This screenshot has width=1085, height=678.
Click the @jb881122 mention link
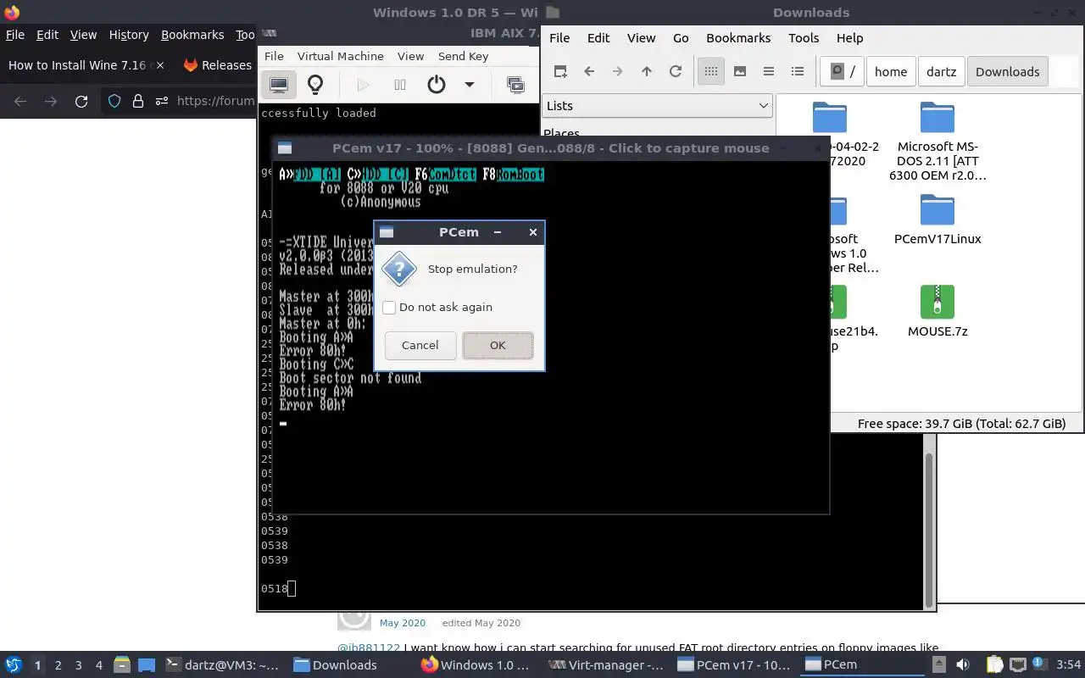point(369,648)
